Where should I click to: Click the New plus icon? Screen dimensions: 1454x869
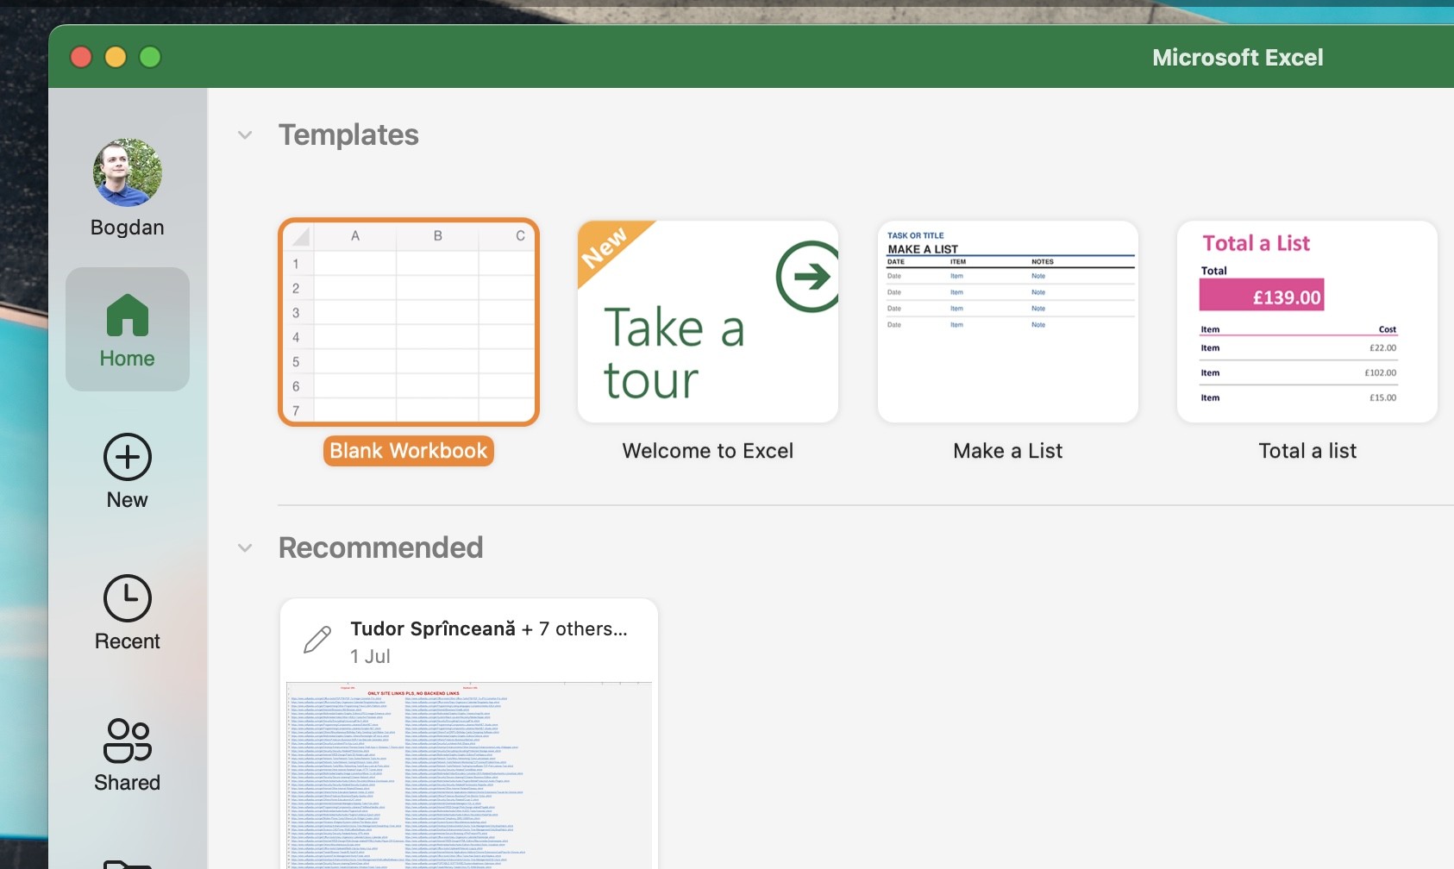128,457
